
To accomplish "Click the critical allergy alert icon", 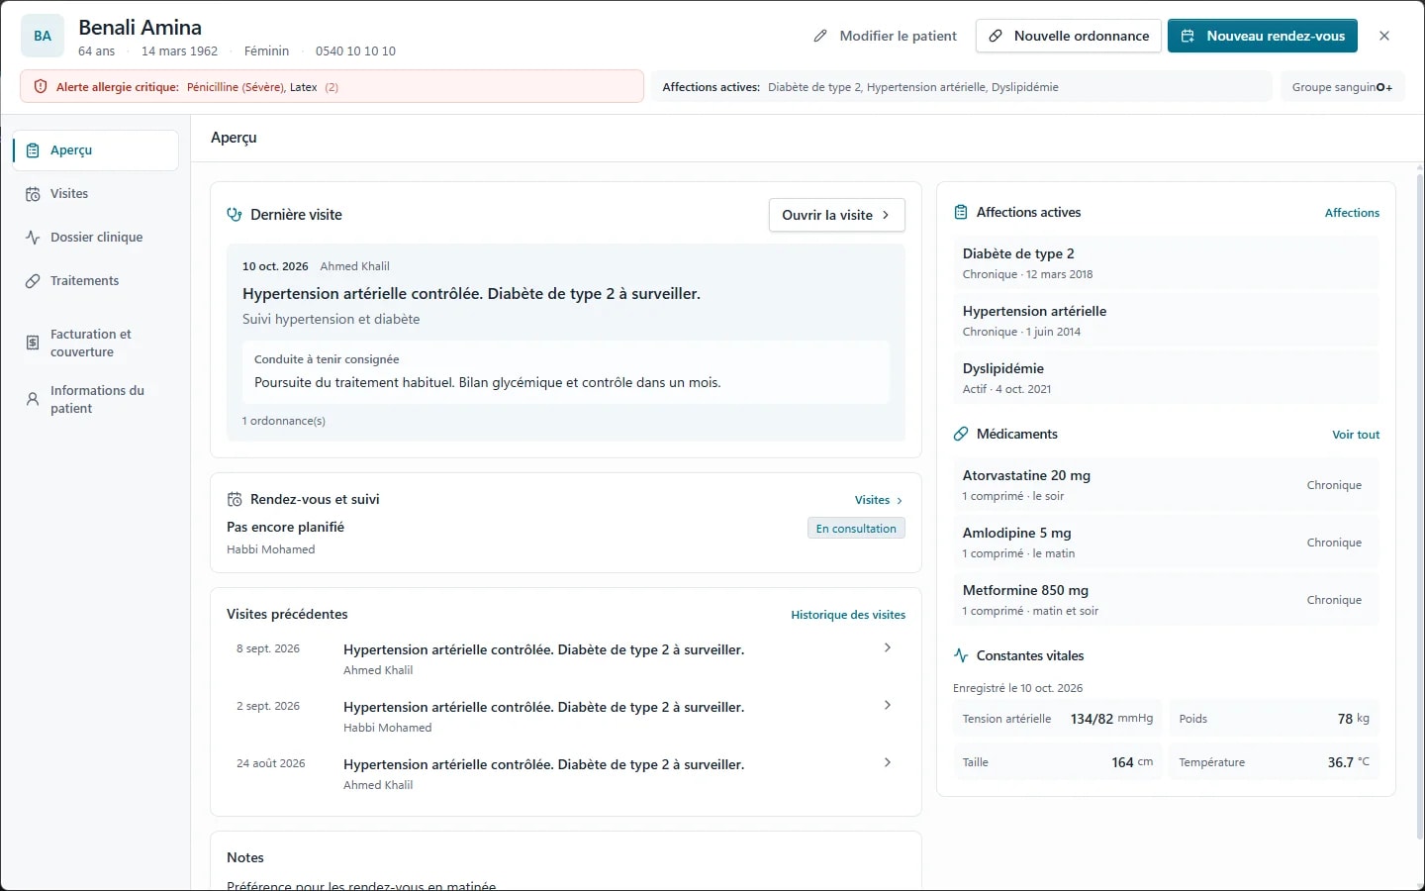I will point(41,87).
